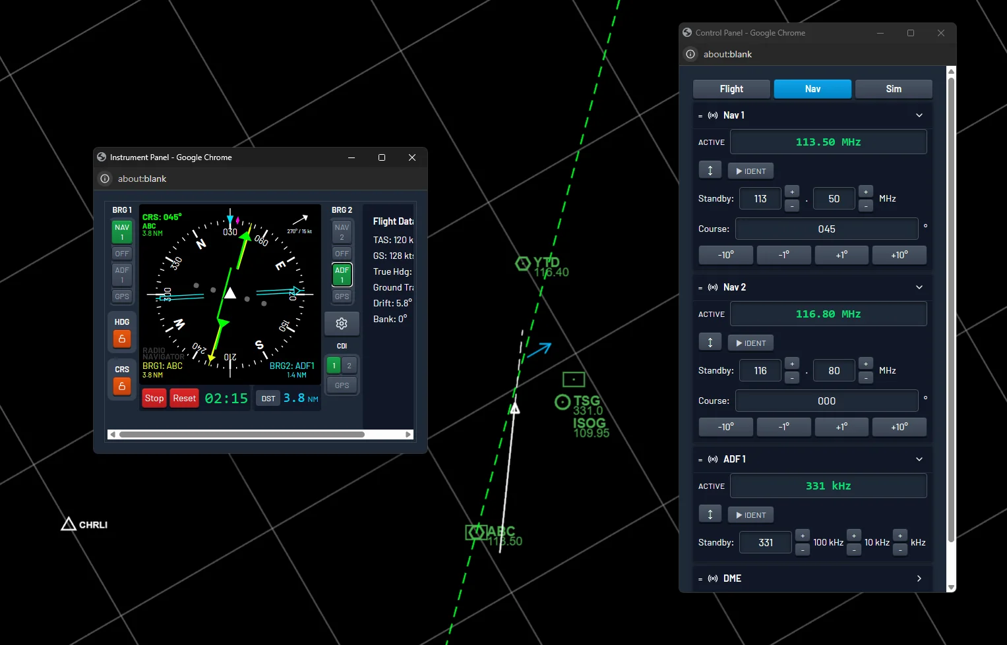Increase Nav 1 standby MHz value 113
The width and height of the screenshot is (1007, 645).
pyautogui.click(x=792, y=192)
